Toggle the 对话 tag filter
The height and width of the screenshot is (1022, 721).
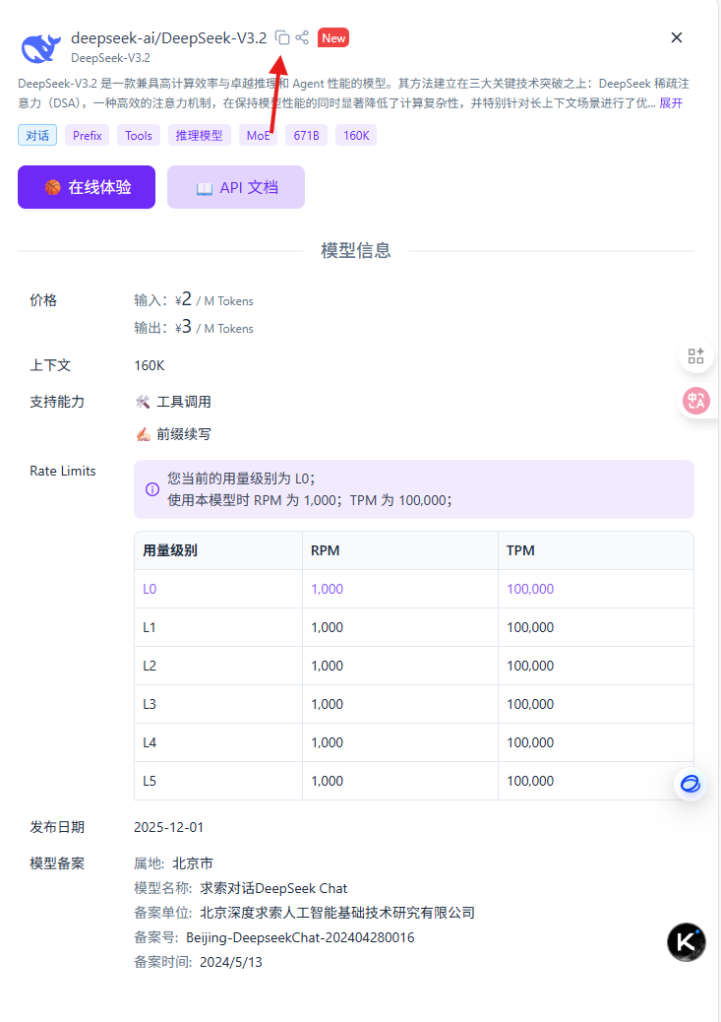point(37,135)
